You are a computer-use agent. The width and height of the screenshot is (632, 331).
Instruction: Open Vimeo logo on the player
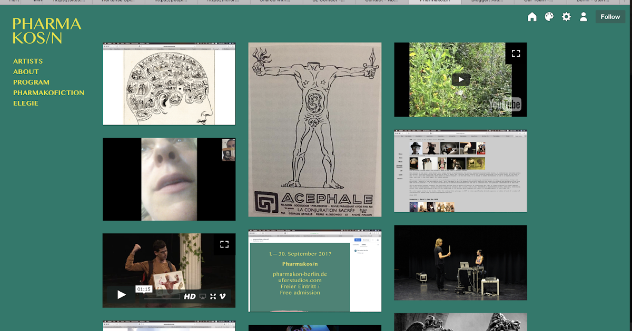(223, 296)
